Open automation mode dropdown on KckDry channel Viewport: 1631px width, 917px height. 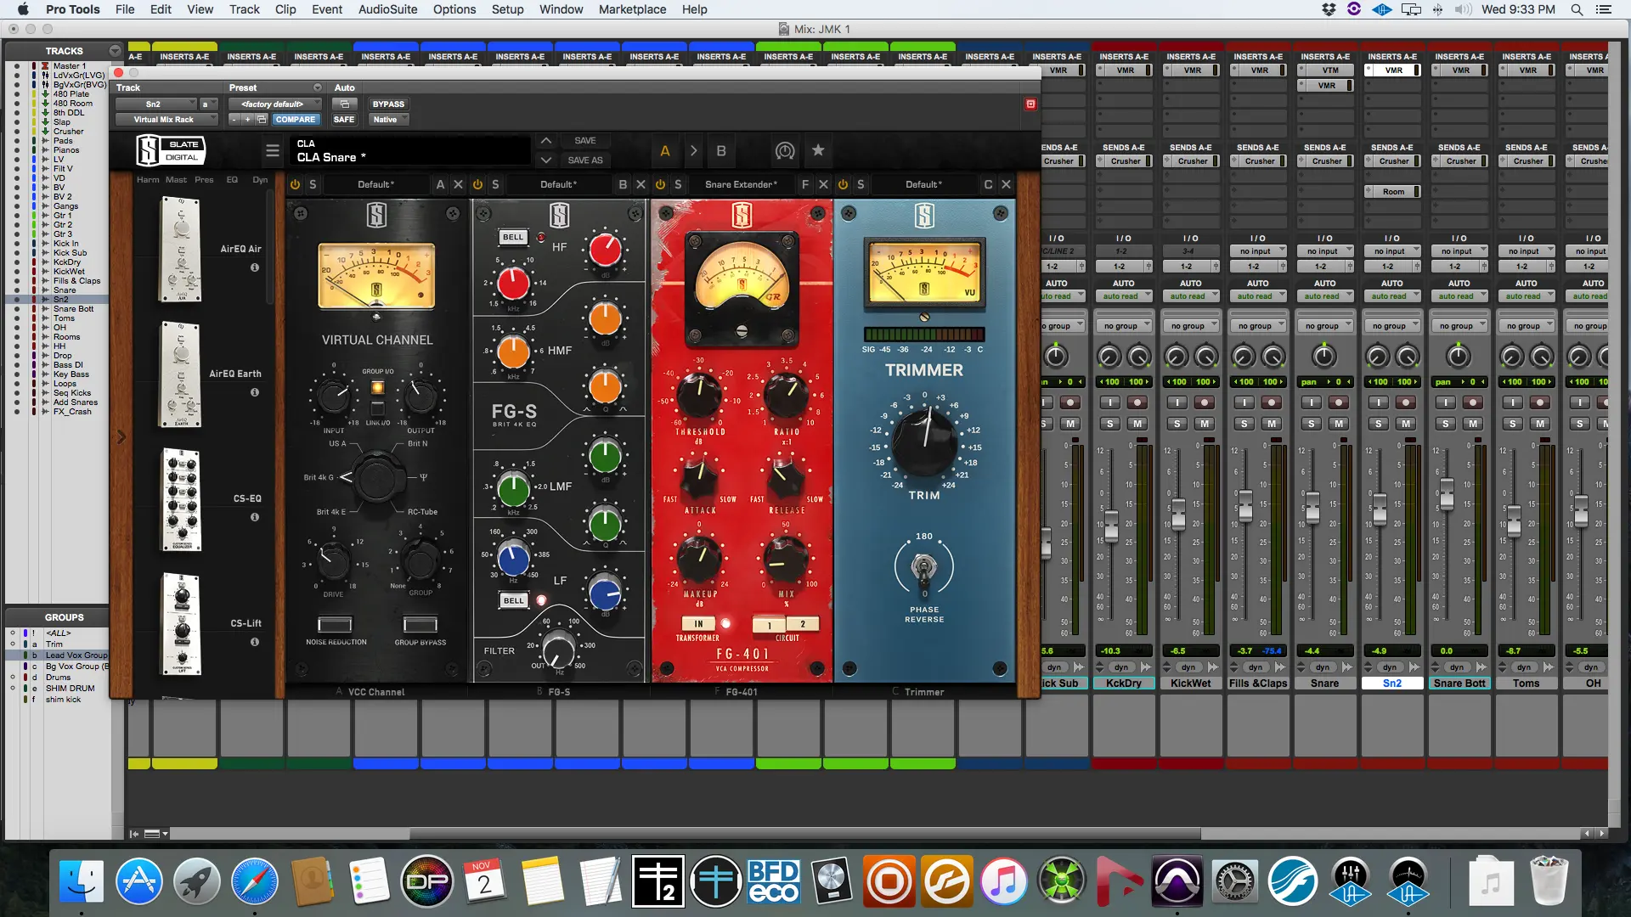pos(1123,296)
